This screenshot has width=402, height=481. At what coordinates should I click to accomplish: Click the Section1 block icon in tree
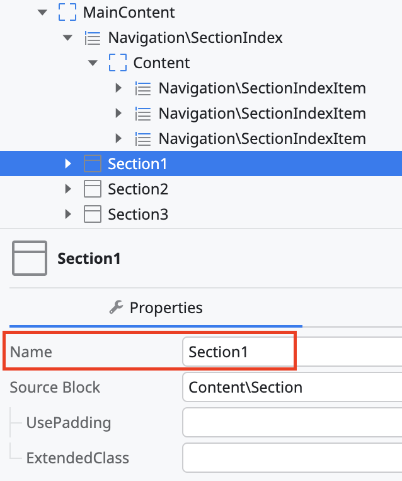coord(93,164)
